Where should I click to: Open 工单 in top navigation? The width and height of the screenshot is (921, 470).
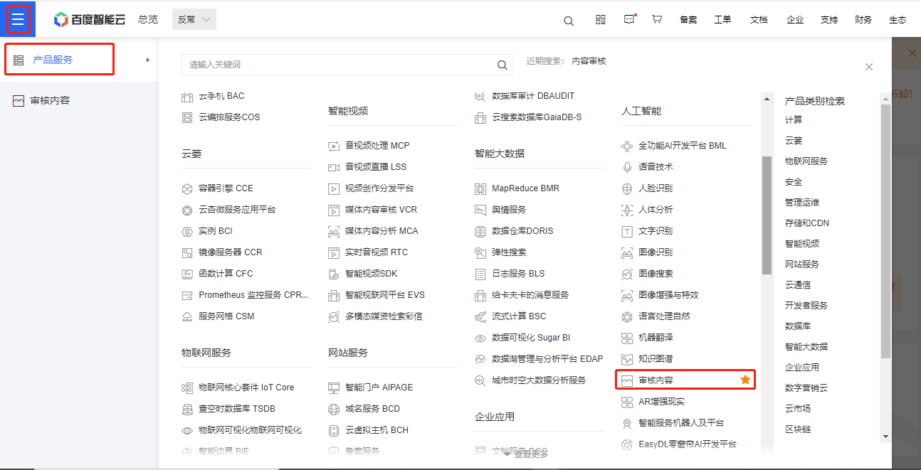722,20
